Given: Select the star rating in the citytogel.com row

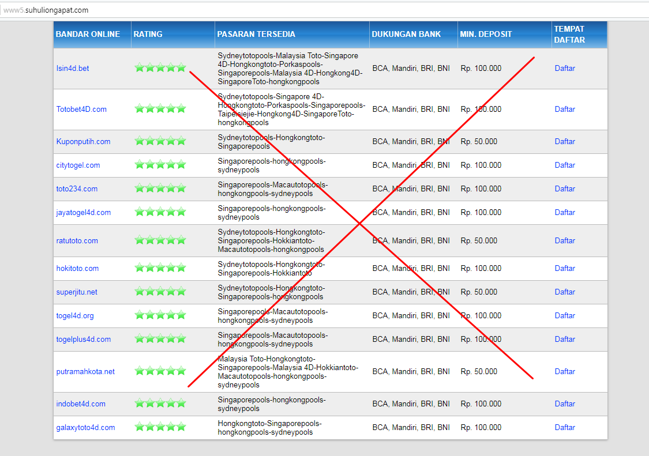Looking at the screenshot, I should click(160, 165).
